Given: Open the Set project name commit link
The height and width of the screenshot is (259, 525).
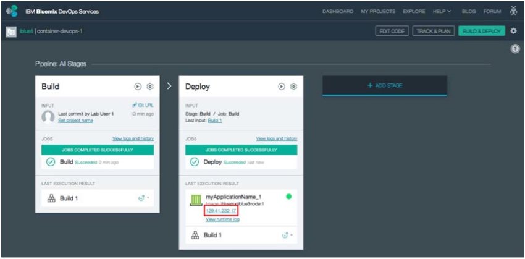Looking at the screenshot, I should (x=75, y=121).
